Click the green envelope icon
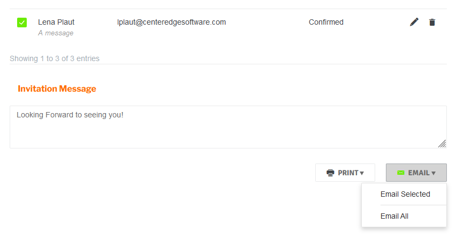This screenshot has height=238, width=456. coord(401,173)
